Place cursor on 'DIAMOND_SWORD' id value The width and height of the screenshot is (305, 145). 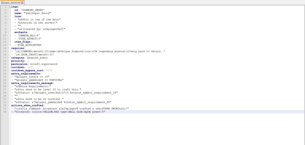click(x=34, y=10)
